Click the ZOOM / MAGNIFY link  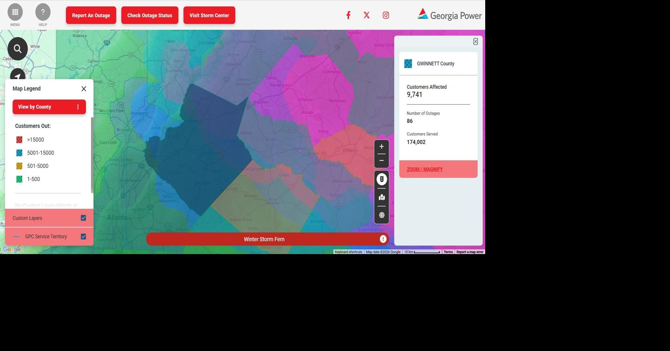click(x=425, y=169)
